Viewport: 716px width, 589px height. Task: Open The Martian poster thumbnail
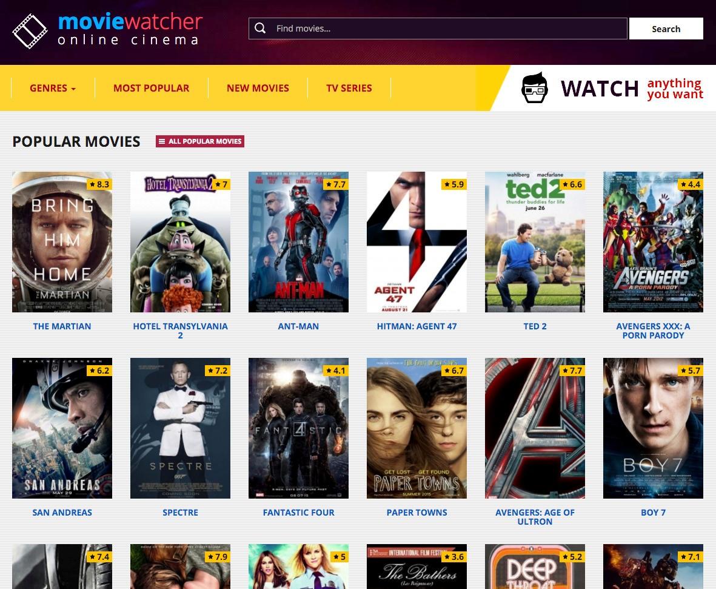[62, 241]
